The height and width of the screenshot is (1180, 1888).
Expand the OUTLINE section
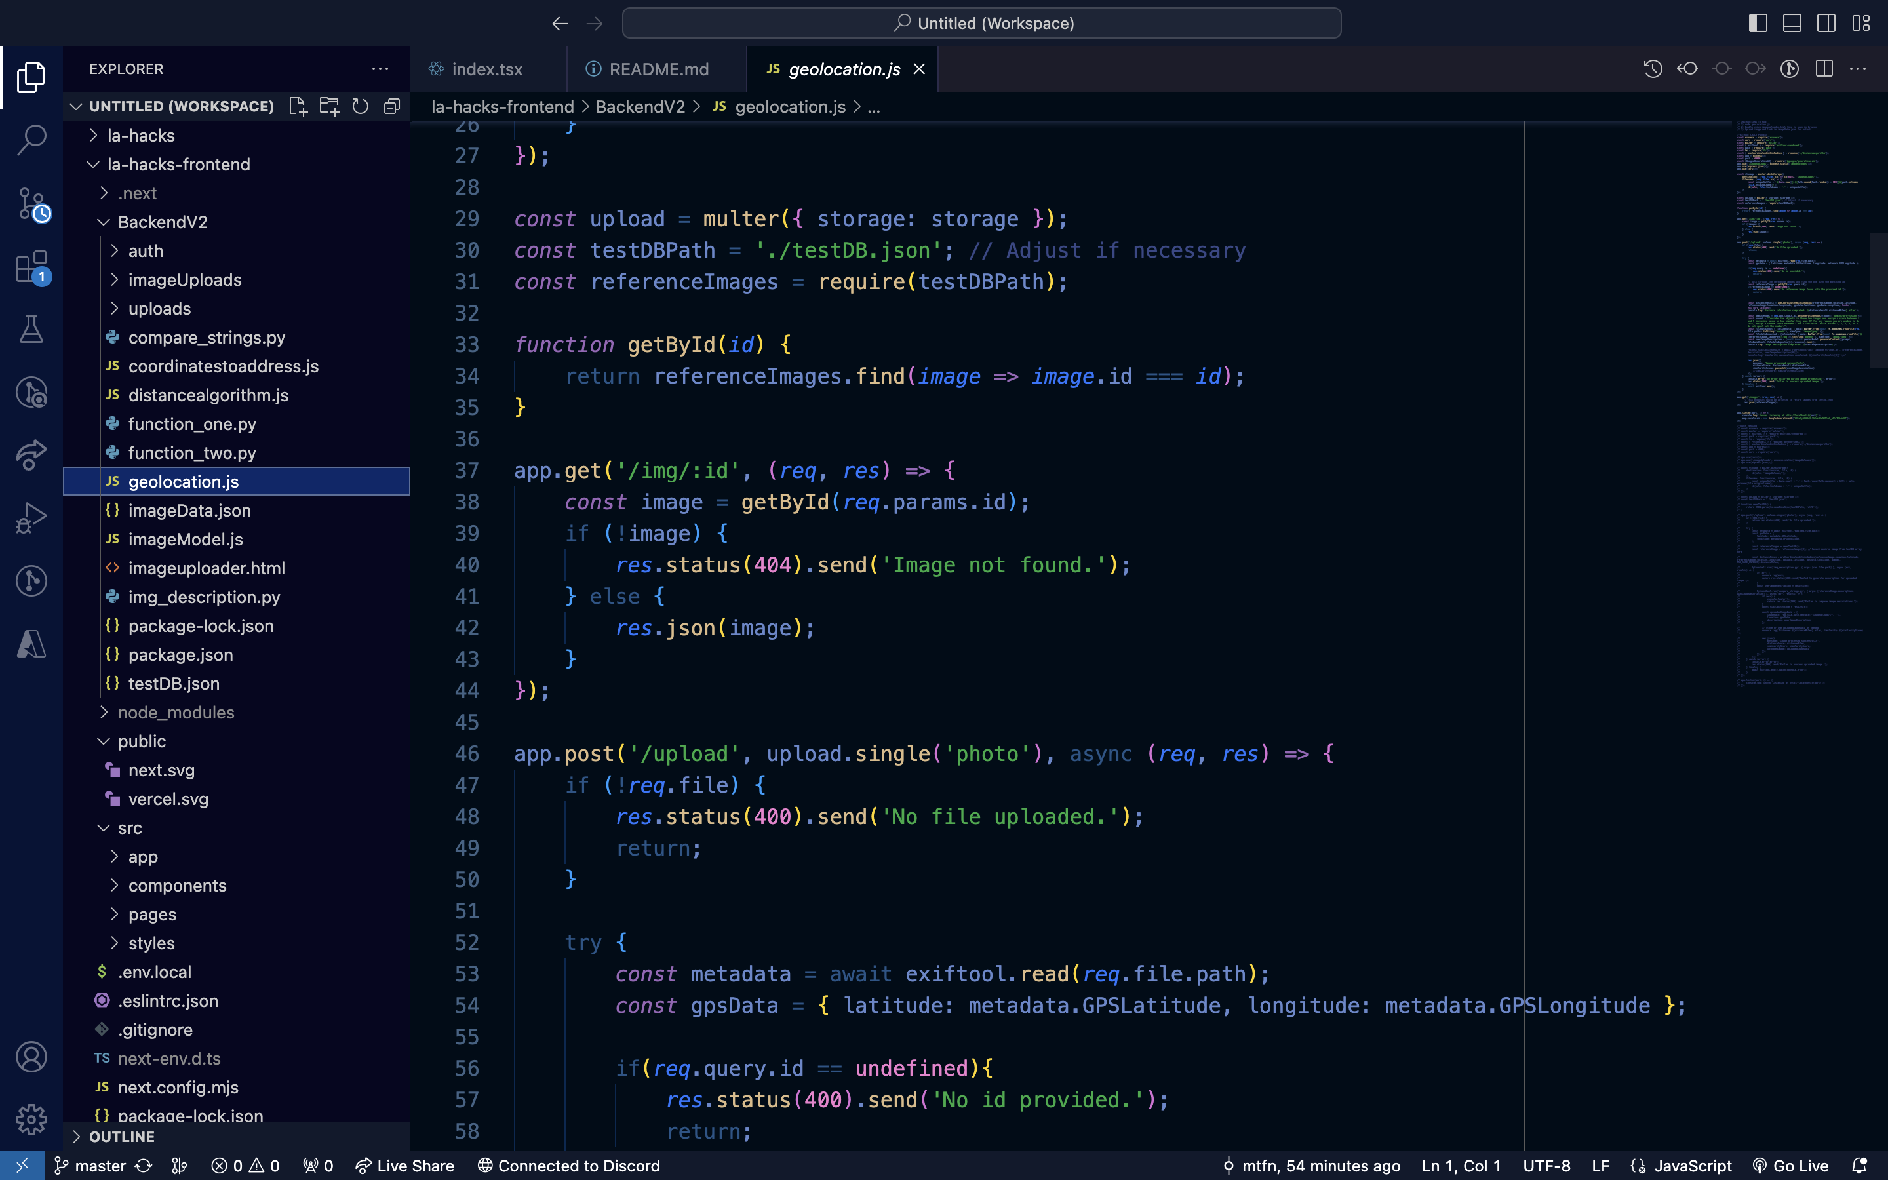[x=121, y=1136]
